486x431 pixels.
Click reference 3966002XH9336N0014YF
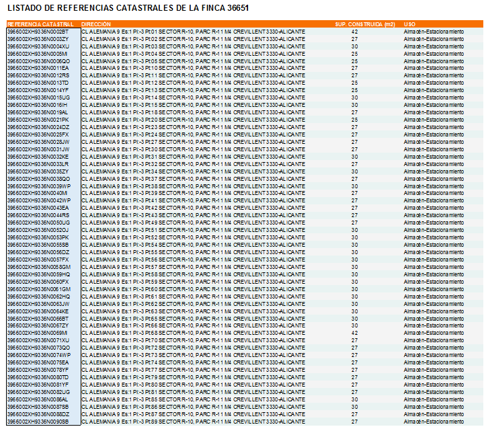point(38,90)
